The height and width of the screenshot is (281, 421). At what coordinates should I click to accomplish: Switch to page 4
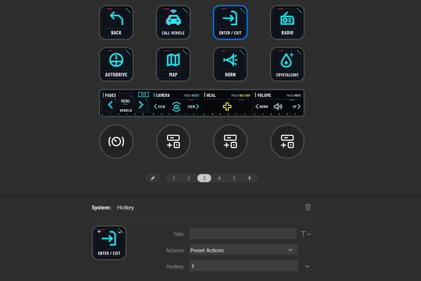pyautogui.click(x=219, y=178)
